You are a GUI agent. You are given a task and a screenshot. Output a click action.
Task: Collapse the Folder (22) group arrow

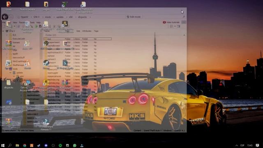tap(184, 35)
